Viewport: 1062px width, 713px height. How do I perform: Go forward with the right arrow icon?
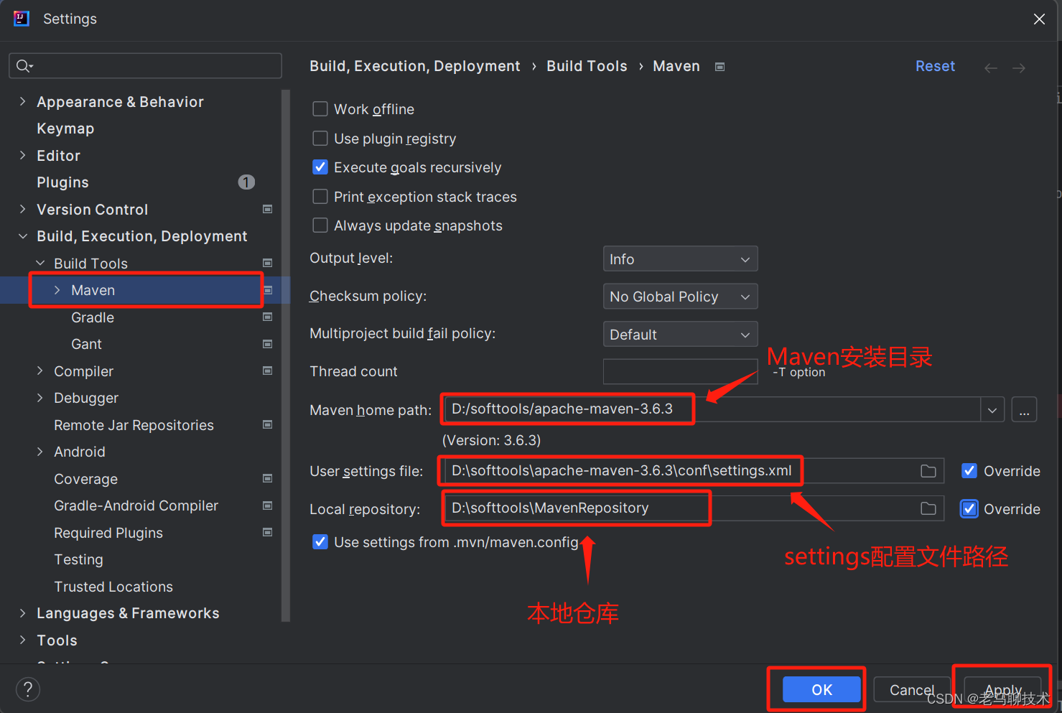point(1019,68)
